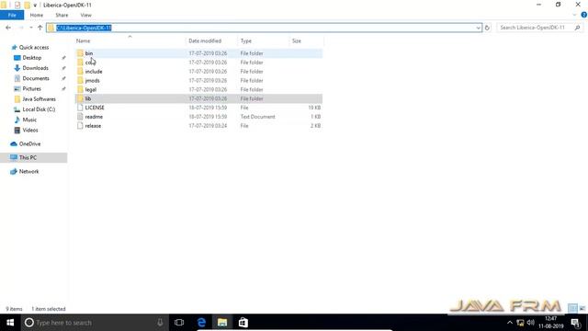The width and height of the screenshot is (588, 331).
Task: Click the search magnifier icon
Action: coord(578,28)
